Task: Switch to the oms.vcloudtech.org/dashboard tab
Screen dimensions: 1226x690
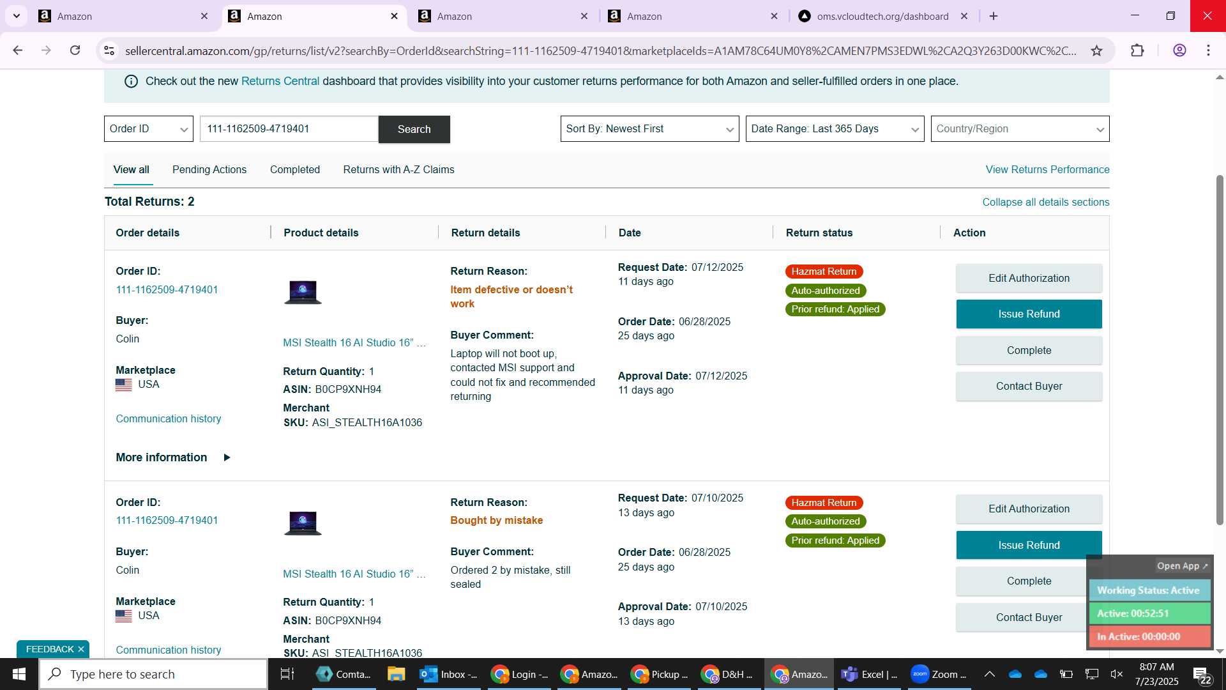Action: click(883, 16)
